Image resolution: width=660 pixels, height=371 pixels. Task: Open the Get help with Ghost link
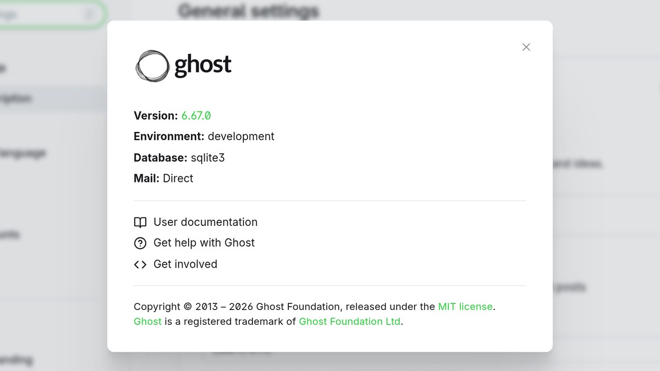pyautogui.click(x=194, y=243)
